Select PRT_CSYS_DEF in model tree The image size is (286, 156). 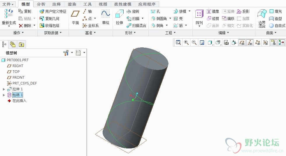[x=22, y=83]
